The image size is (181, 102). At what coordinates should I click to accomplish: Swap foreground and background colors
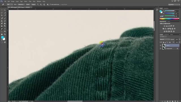coord(5,37)
